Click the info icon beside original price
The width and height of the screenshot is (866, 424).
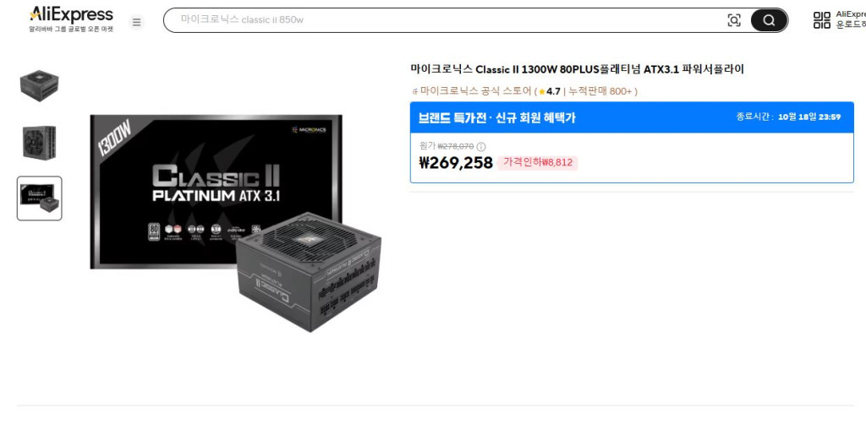481,147
